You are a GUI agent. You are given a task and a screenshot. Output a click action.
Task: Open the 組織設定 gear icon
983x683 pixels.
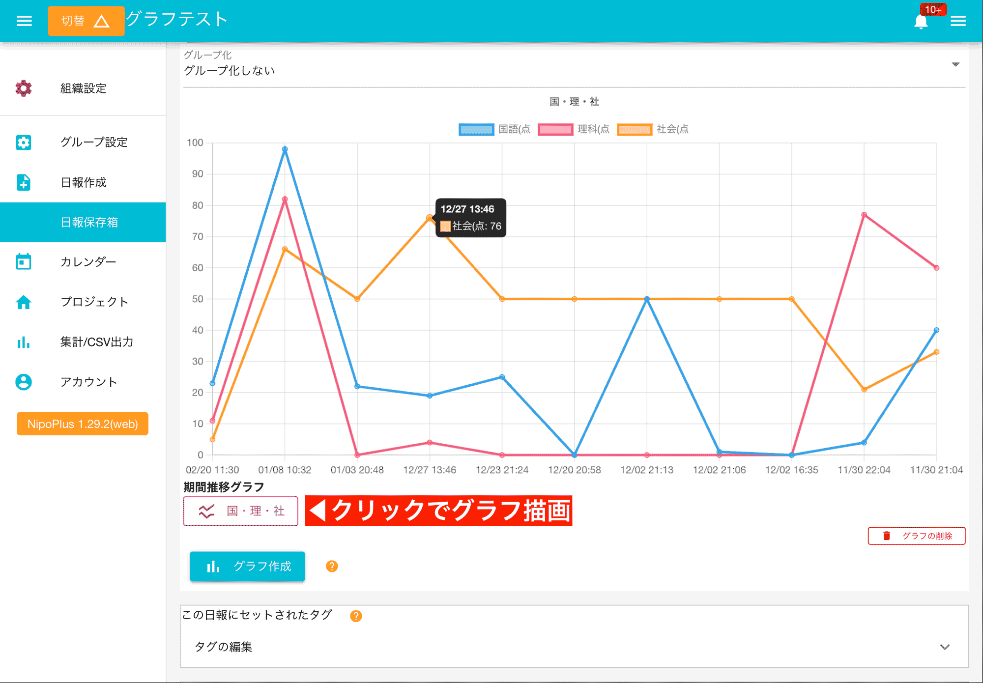[x=24, y=88]
